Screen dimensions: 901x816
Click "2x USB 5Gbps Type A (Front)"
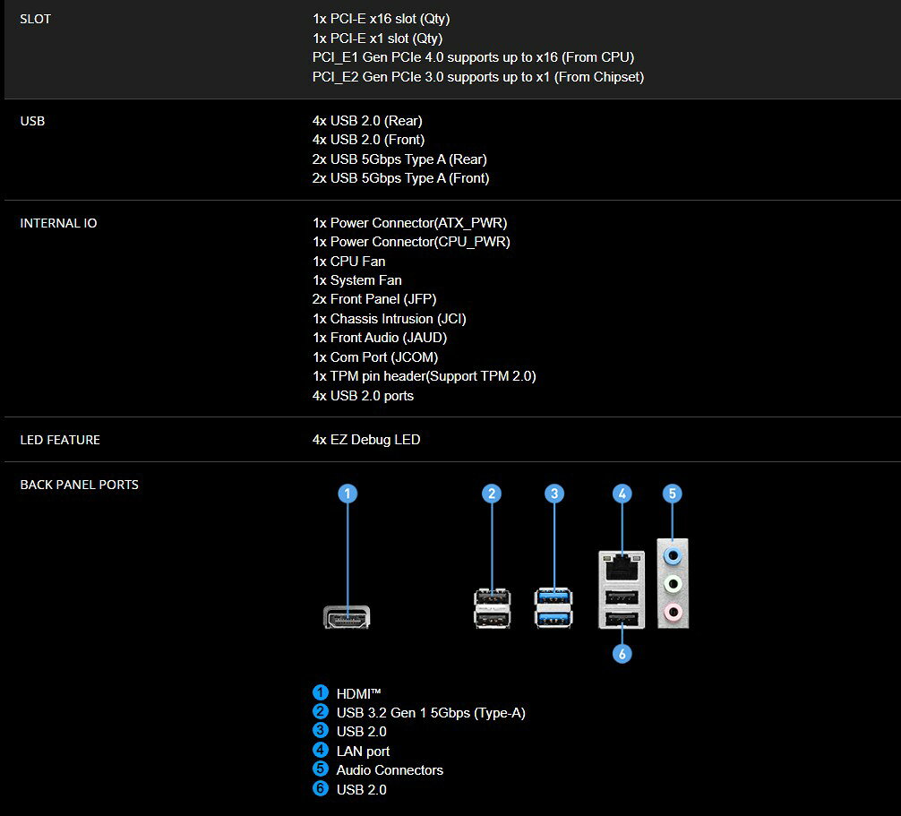coord(400,178)
